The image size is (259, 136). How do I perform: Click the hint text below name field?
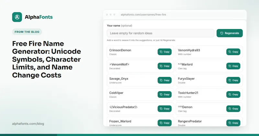pos(141,40)
